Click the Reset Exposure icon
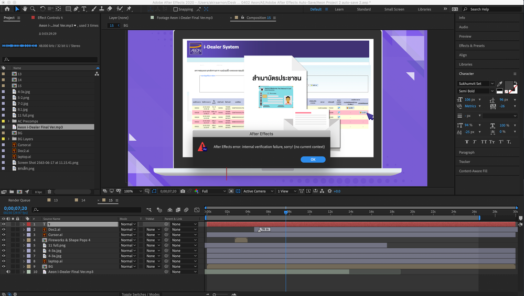The image size is (524, 296). coord(329,191)
